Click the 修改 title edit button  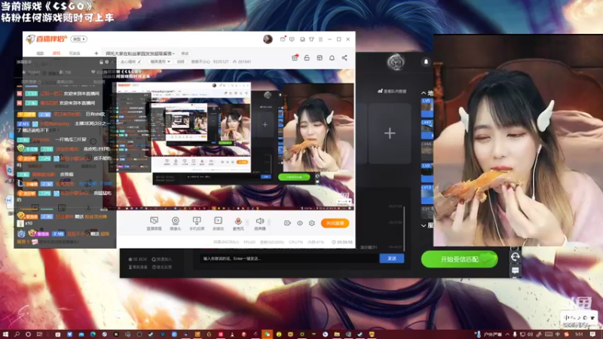tap(185, 53)
